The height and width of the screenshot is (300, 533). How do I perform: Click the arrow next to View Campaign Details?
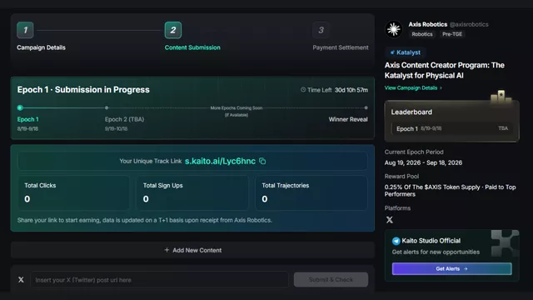click(x=441, y=87)
